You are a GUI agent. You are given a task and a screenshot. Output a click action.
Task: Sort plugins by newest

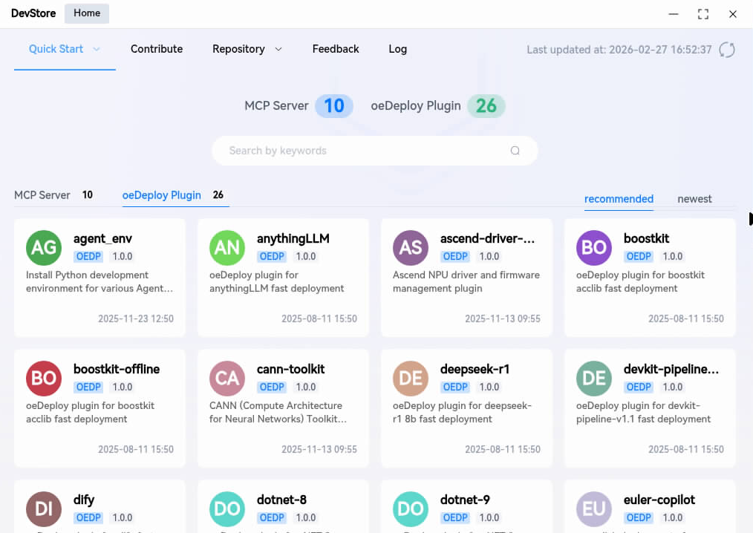point(694,199)
